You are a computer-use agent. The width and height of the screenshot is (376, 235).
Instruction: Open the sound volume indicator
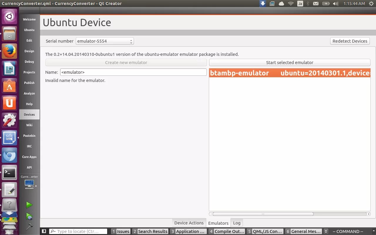tap(336, 4)
